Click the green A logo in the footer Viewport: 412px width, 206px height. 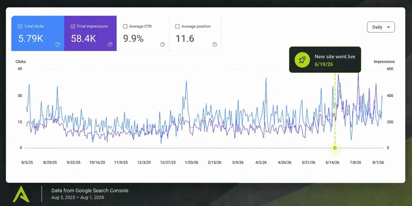(21, 194)
